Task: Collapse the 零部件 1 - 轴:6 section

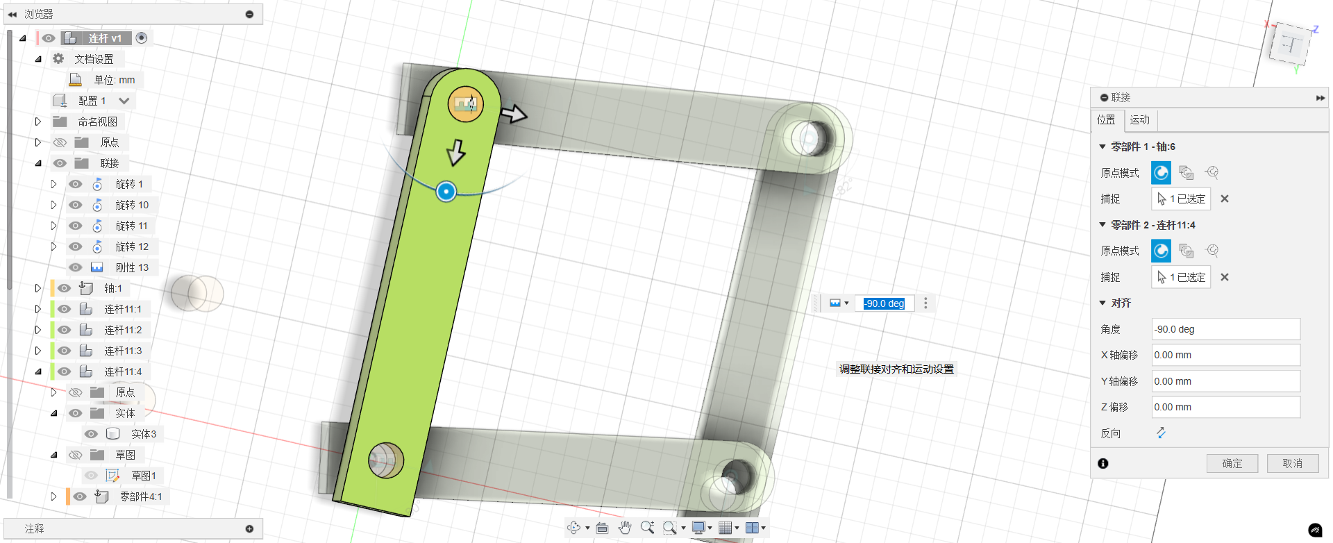Action: point(1103,147)
